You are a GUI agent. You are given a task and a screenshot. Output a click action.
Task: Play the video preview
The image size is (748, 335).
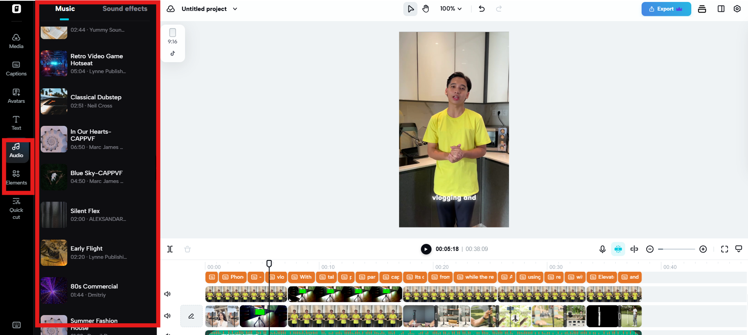click(x=426, y=249)
